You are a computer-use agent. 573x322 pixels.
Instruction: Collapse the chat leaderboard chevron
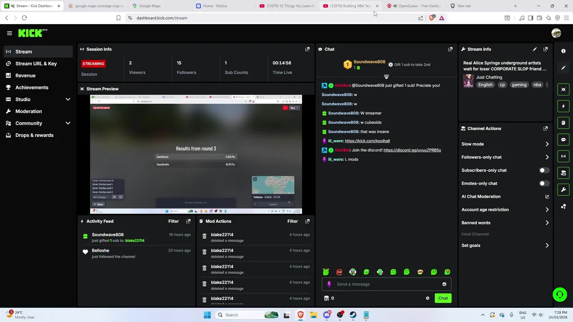tap(386, 77)
